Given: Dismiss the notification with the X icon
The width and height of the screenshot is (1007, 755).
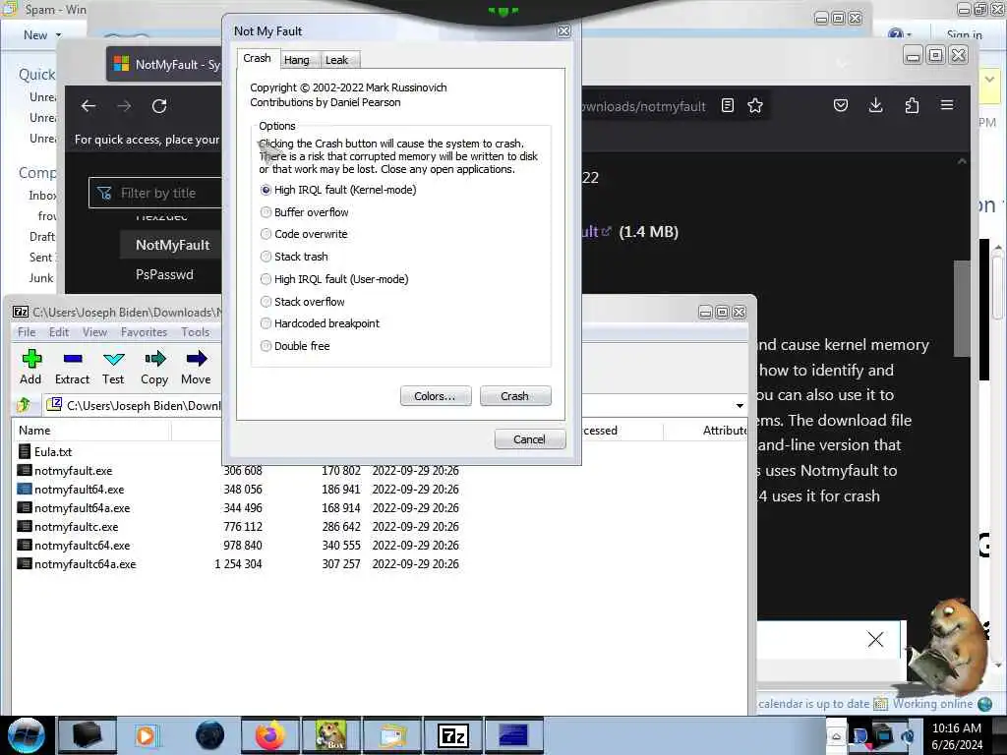Looking at the screenshot, I should point(874,639).
